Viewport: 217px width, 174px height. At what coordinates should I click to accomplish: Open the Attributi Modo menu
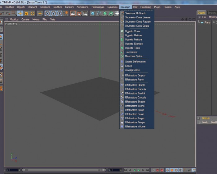click(205, 122)
